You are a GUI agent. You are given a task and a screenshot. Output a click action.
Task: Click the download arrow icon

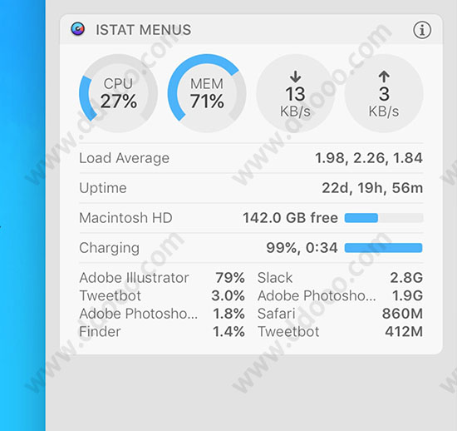296,77
